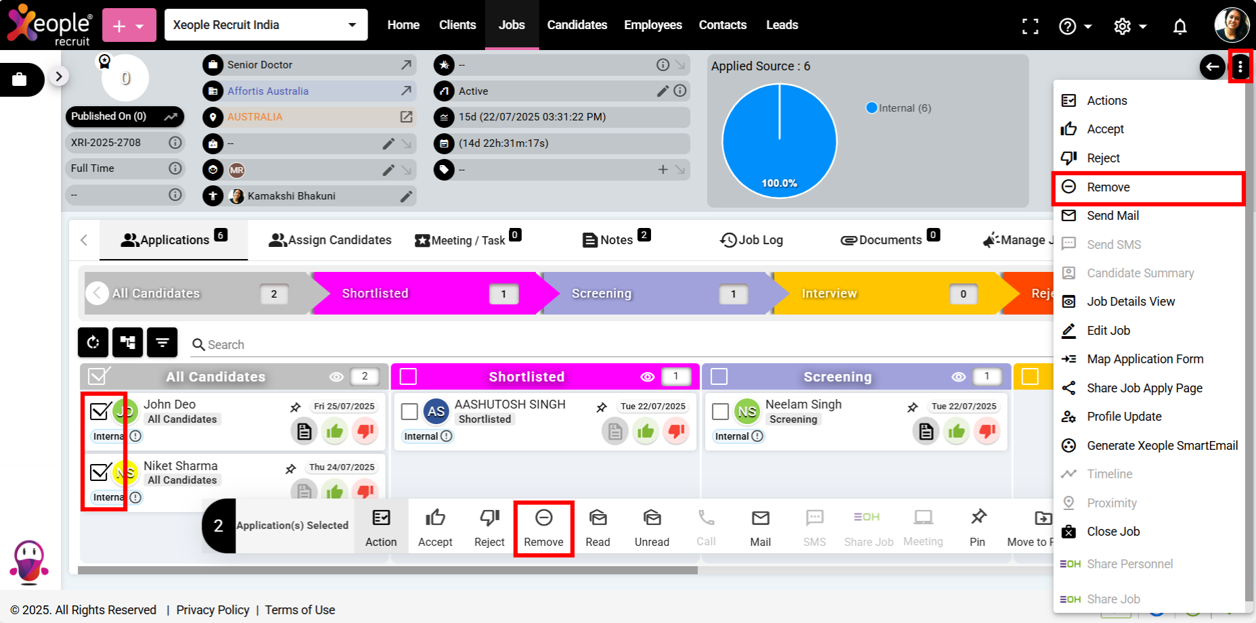Switch to the Notes tab
Screen dimensions: 1256x623
[616, 239]
